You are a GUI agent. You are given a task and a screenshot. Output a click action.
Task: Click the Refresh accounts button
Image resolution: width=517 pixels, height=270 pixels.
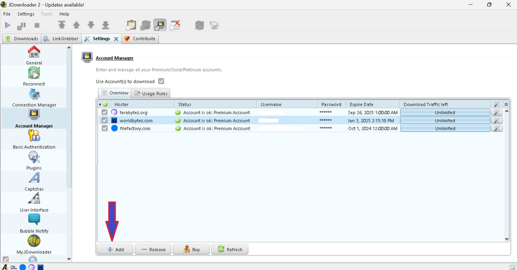[230, 249]
